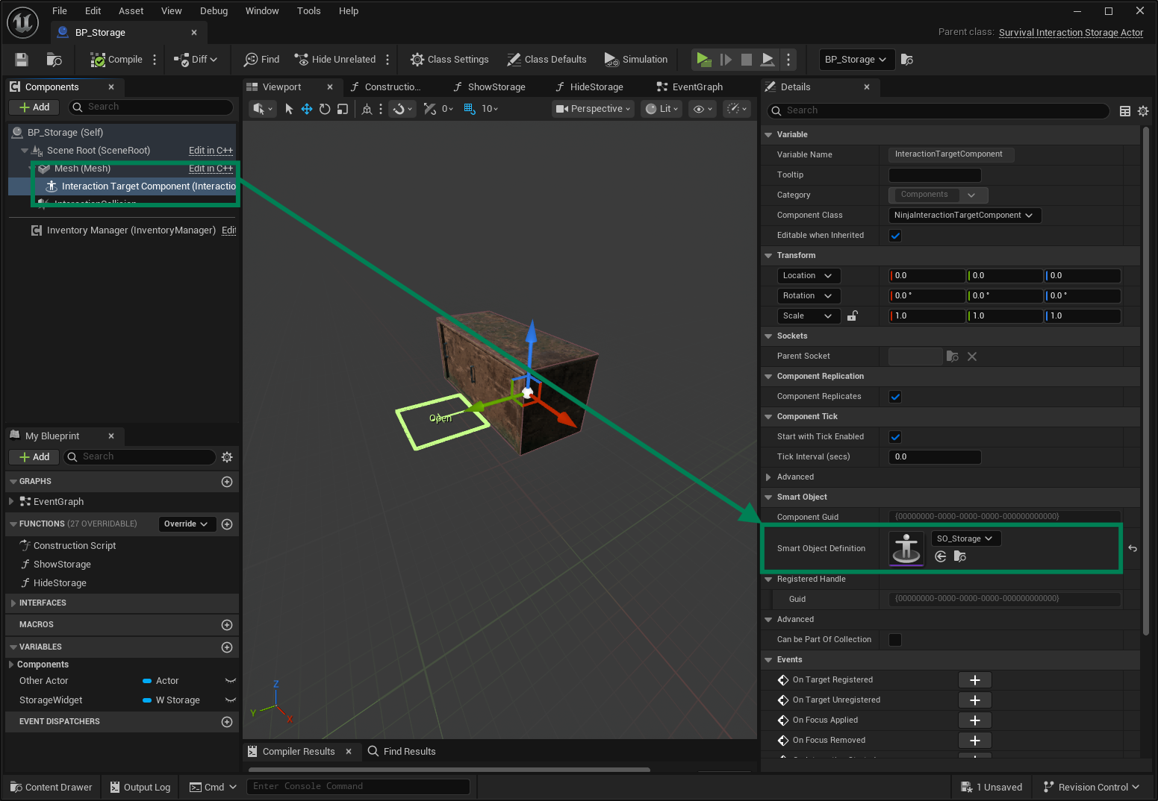1158x801 pixels.
Task: Disable Start with Tick Enabled
Action: point(894,436)
